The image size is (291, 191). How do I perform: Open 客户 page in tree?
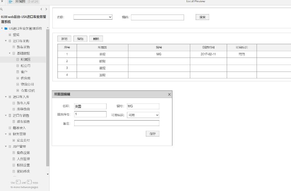click(x=24, y=72)
